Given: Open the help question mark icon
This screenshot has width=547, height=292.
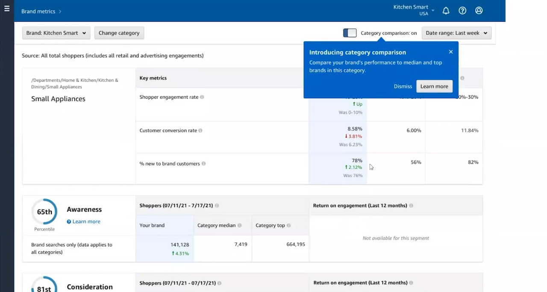Looking at the screenshot, I should (x=462, y=11).
